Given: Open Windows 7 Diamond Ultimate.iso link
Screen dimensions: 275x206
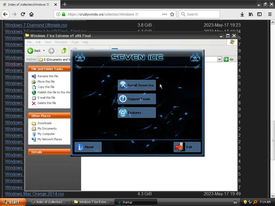Looking at the screenshot, I should pyautogui.click(x=36, y=25).
